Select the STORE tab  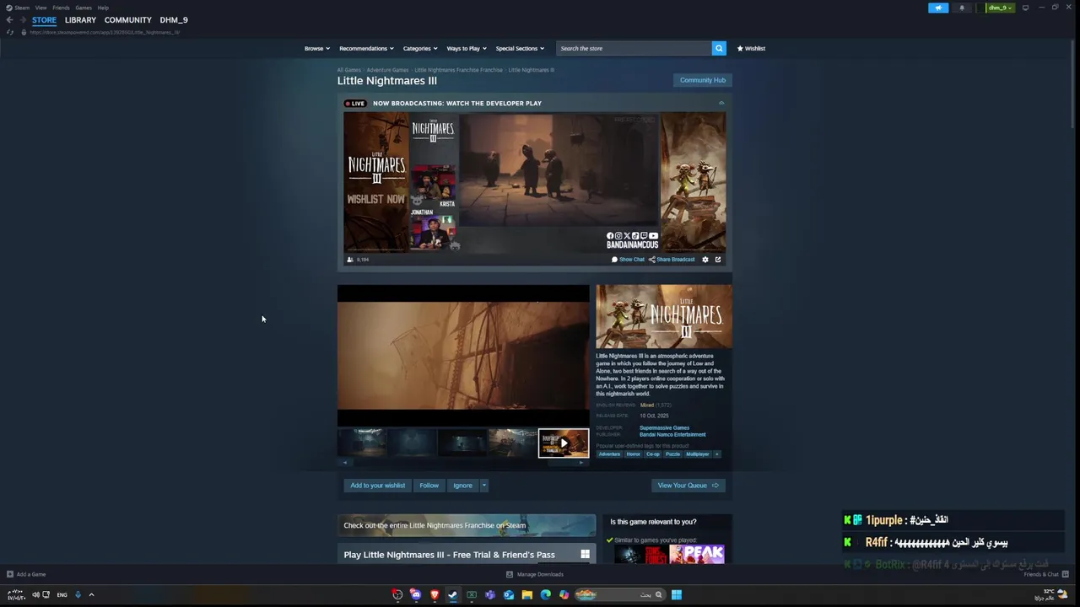44,19
